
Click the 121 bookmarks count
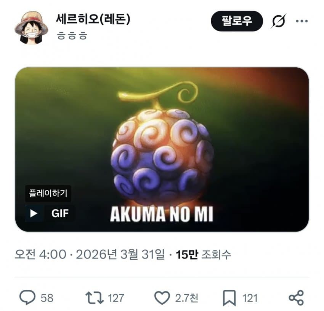point(250,298)
